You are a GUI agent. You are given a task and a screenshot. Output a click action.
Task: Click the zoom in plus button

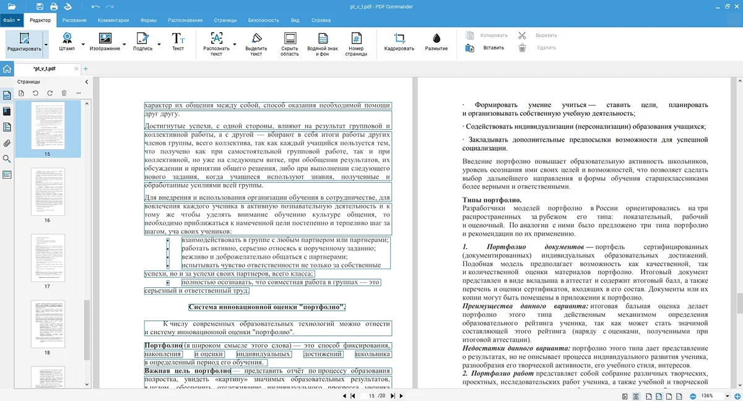pos(737,395)
